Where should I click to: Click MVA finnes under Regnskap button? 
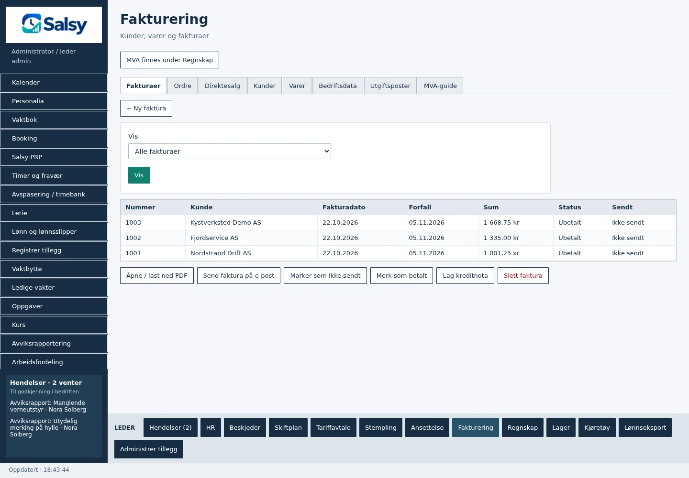click(x=169, y=60)
